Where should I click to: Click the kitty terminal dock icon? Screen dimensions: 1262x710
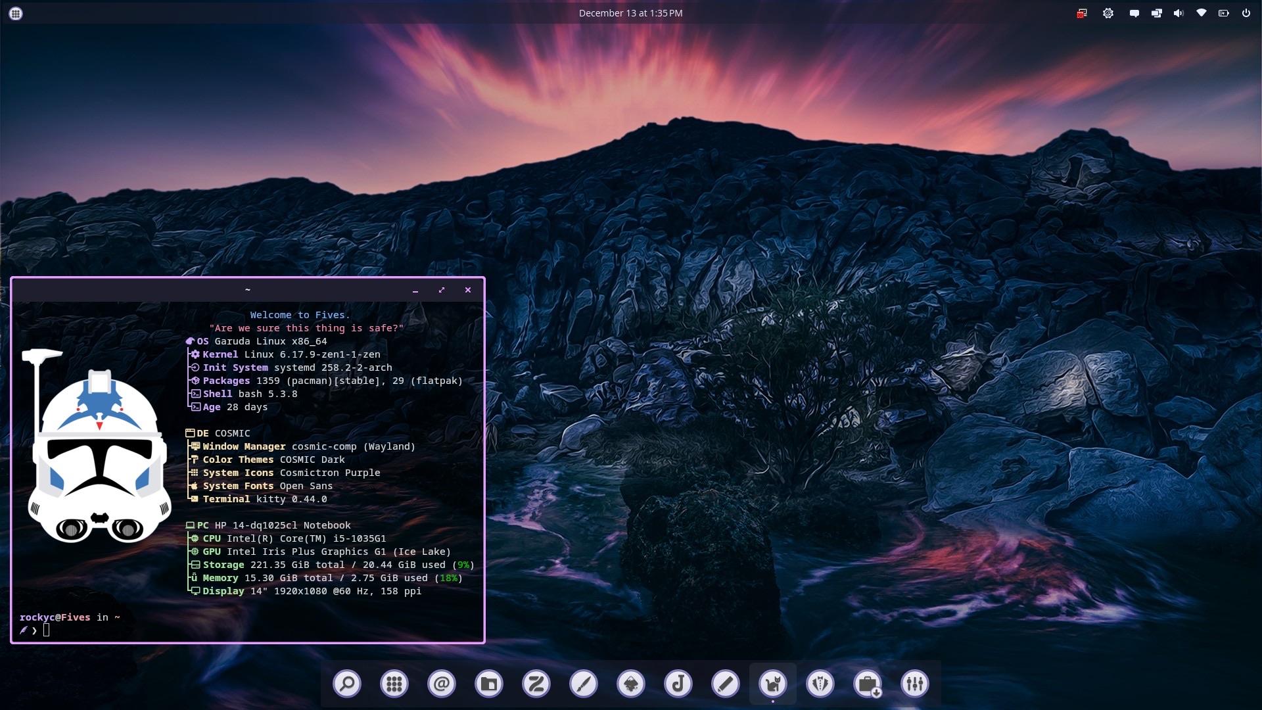pyautogui.click(x=773, y=684)
